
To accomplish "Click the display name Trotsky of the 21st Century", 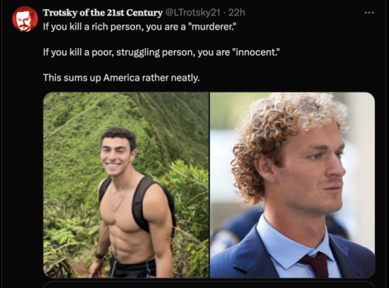I will pyautogui.click(x=103, y=13).
